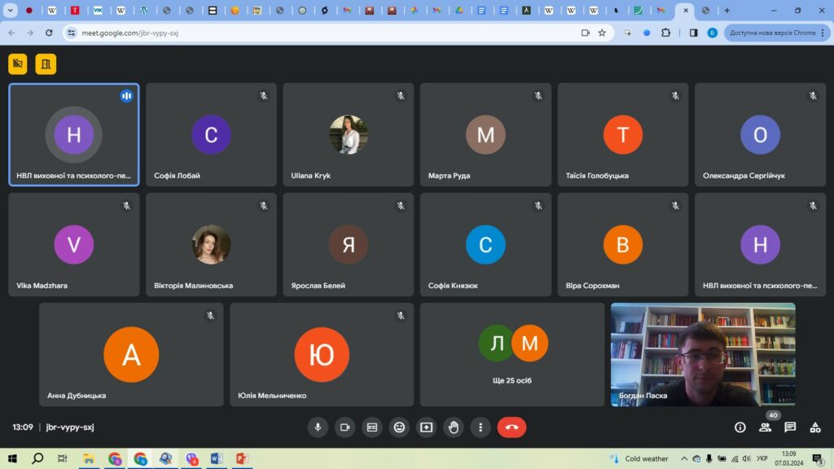Viewport: 834px width, 469px height.
Task: Open the meeting details info icon
Action: [x=740, y=427]
